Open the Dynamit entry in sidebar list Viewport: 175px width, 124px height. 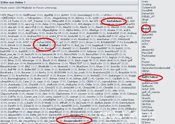point(147,38)
